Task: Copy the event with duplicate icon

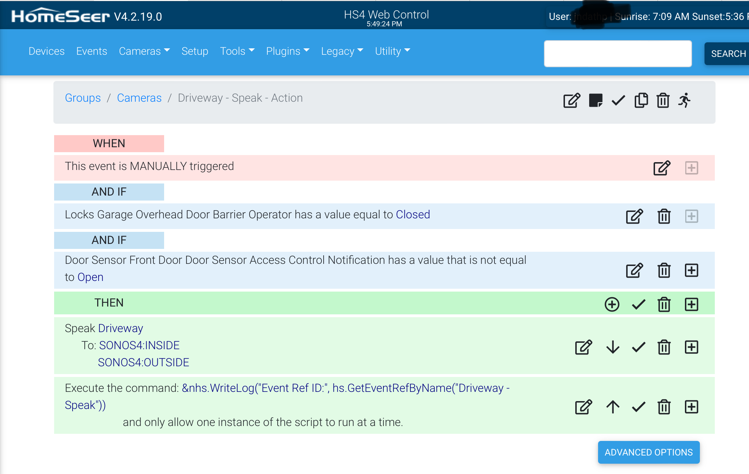Action: coord(641,101)
